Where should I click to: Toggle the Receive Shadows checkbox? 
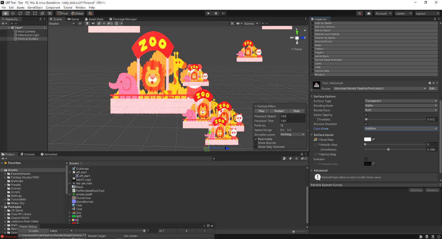[366, 124]
